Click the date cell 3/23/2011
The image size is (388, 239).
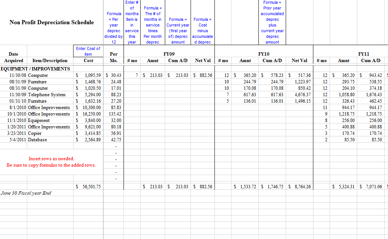17,133
